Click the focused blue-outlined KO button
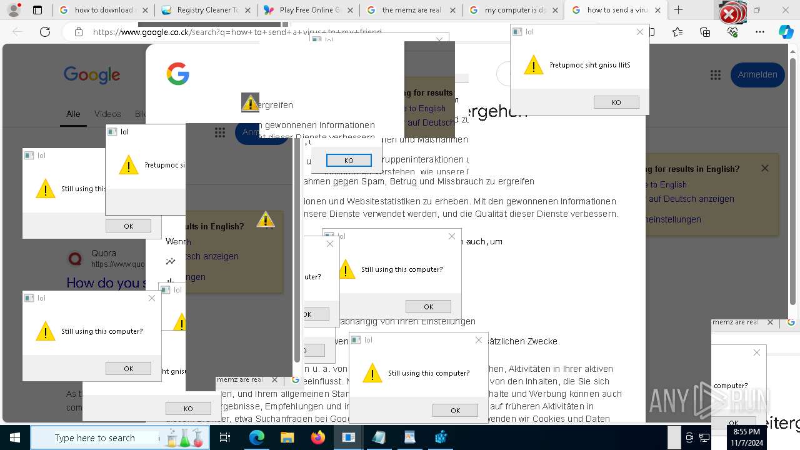The width and height of the screenshot is (800, 450). click(349, 161)
